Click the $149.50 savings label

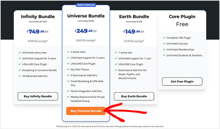click(x=134, y=41)
